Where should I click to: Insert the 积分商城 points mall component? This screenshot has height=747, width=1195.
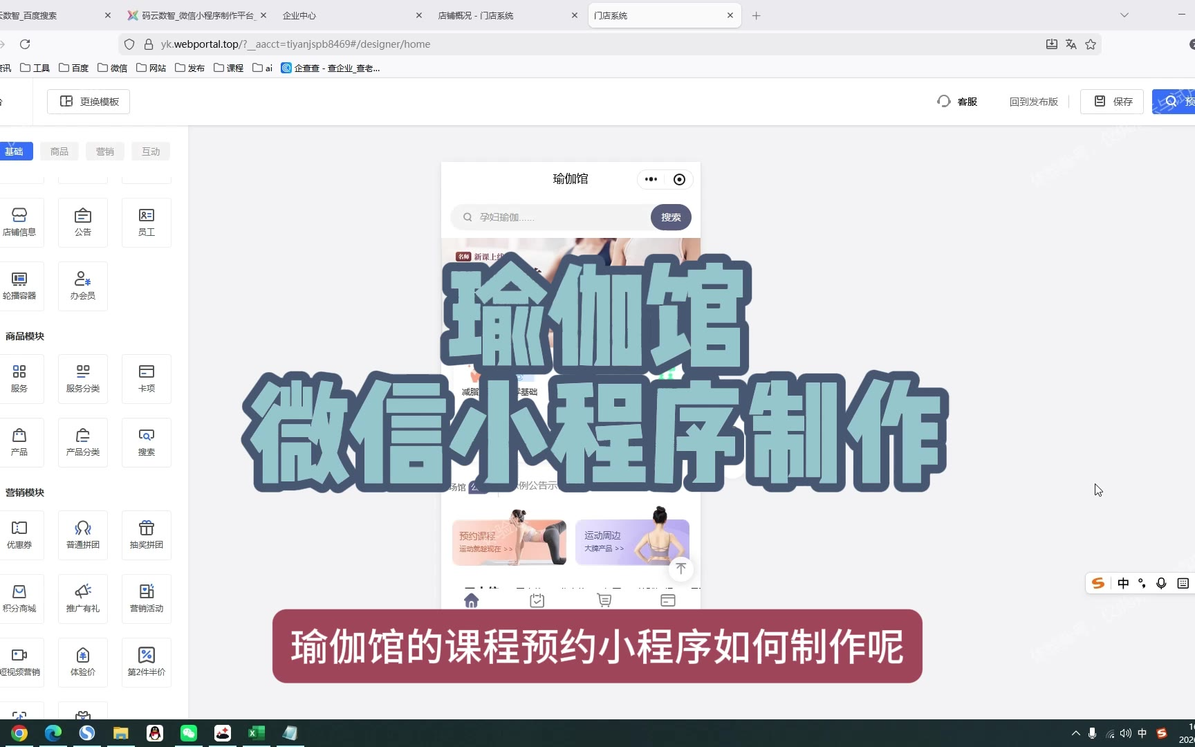pyautogui.click(x=19, y=598)
